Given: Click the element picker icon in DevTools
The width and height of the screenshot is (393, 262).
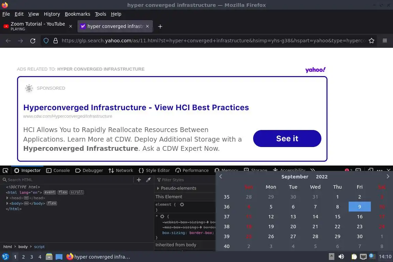Looking at the screenshot, I should [5, 171].
